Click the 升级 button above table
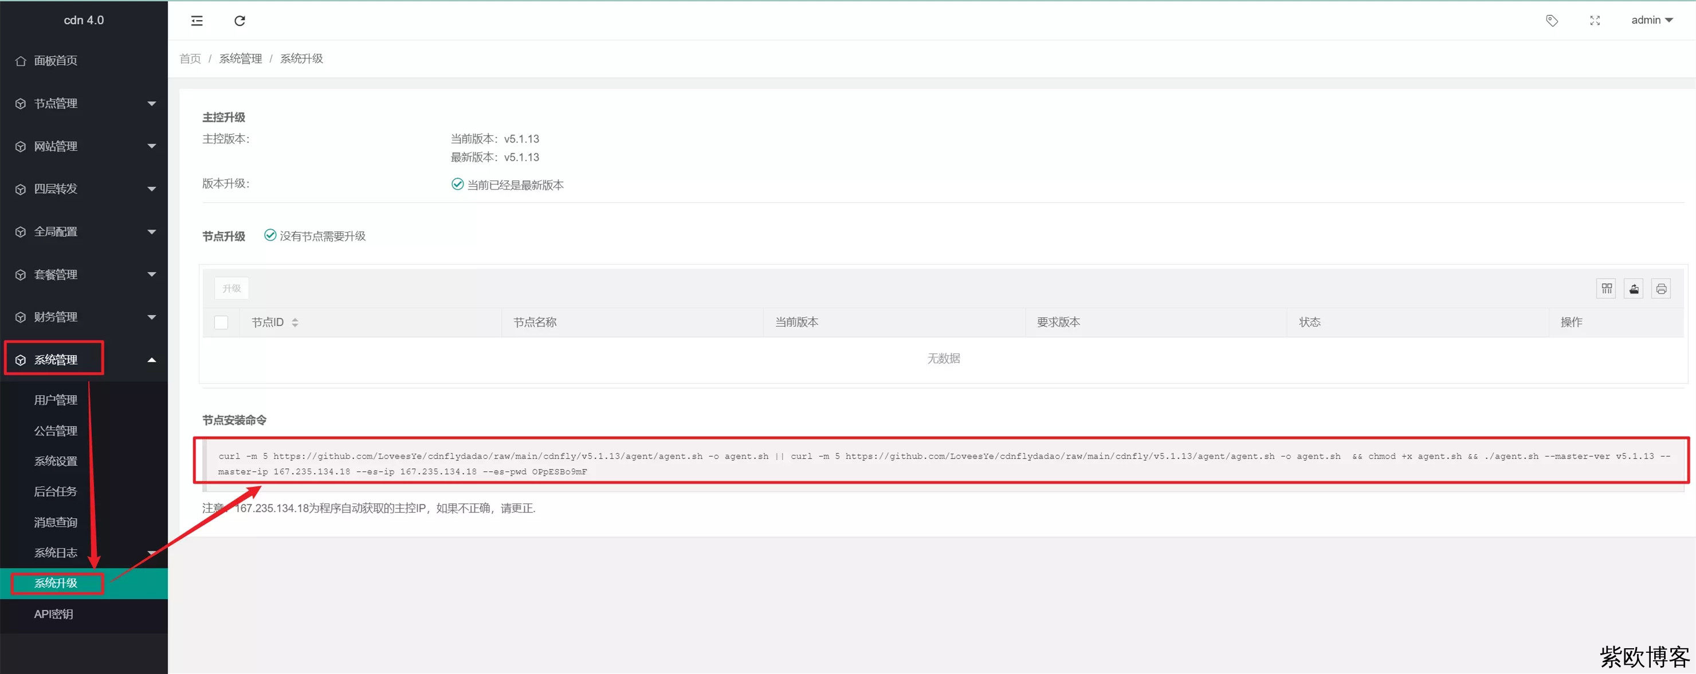1696x674 pixels. coord(231,288)
